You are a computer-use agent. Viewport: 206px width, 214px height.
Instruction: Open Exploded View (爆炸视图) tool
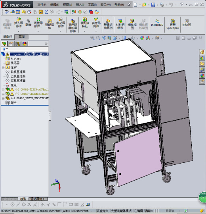click(x=132, y=24)
